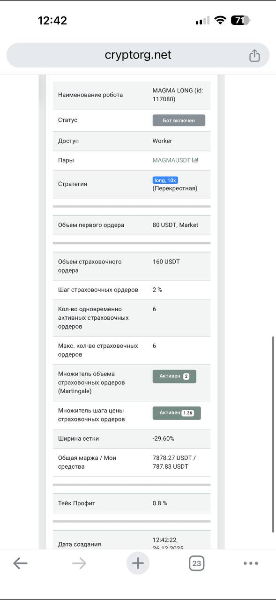Tap the 71% battery indicator
The image size is (276, 600).
[240, 20]
